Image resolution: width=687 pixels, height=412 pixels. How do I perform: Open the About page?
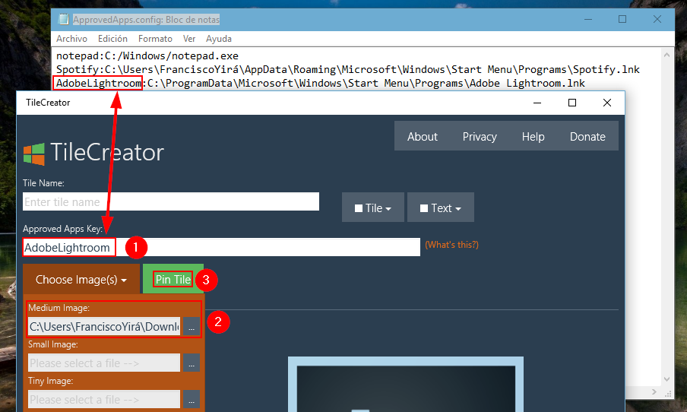click(x=422, y=137)
